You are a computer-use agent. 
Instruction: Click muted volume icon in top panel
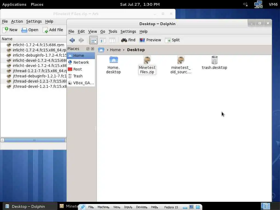pyautogui.click(x=245, y=4)
